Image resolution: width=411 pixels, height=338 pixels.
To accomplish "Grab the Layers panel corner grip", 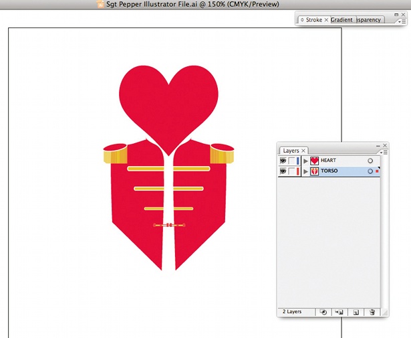I will [x=384, y=313].
